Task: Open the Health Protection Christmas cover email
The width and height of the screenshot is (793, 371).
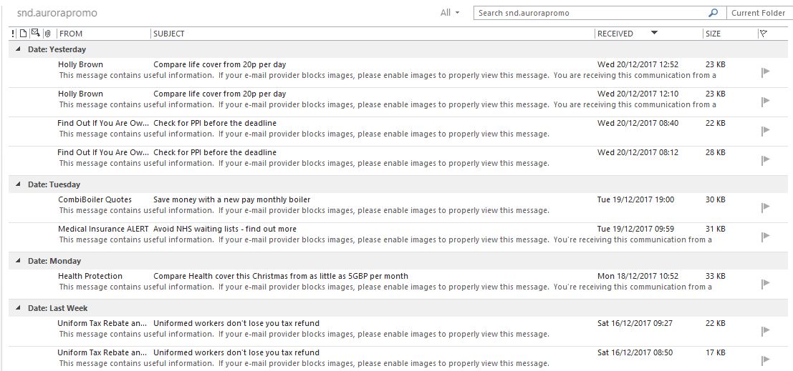Action: point(280,276)
